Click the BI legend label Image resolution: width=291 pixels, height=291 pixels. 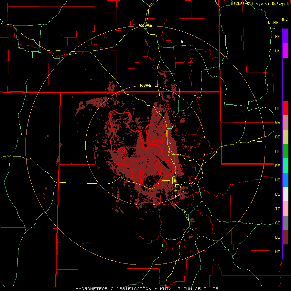tap(278, 237)
